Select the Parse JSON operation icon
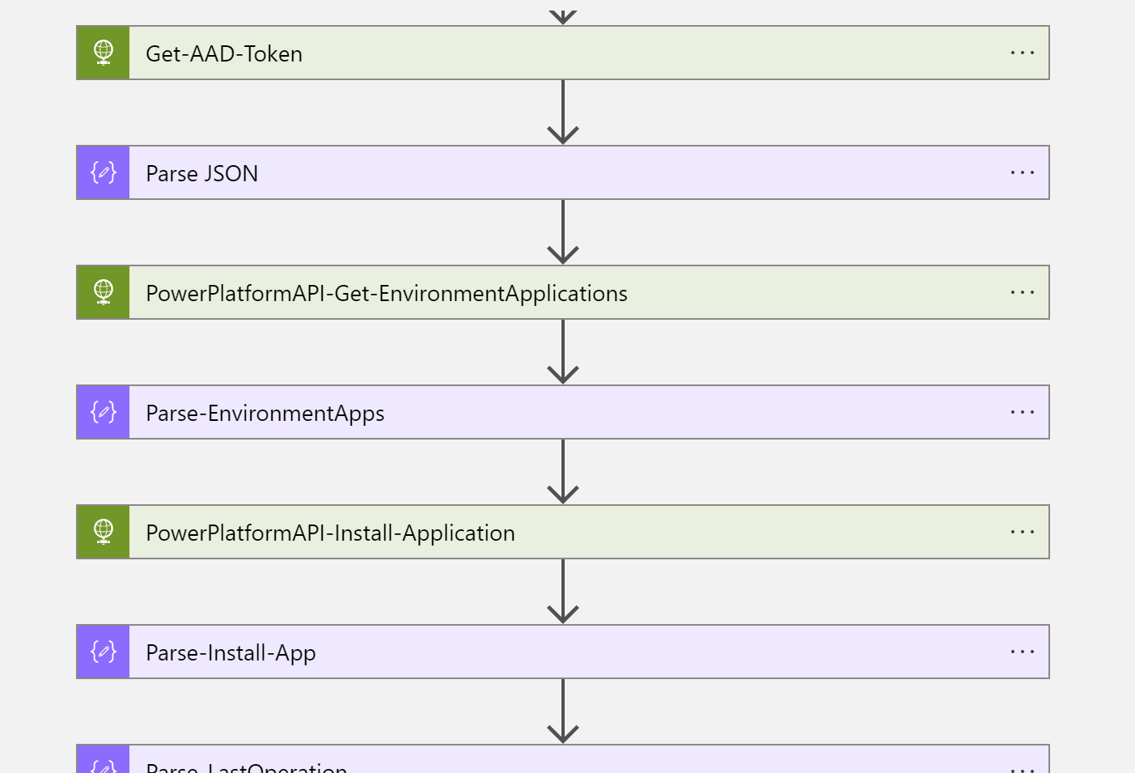Screen dimensions: 1135x773 tap(103, 172)
